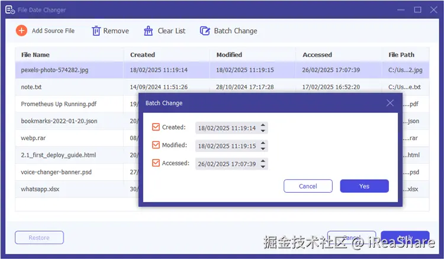Uncheck the Modified checkbox
The width and height of the screenshot is (444, 259).
tap(156, 145)
